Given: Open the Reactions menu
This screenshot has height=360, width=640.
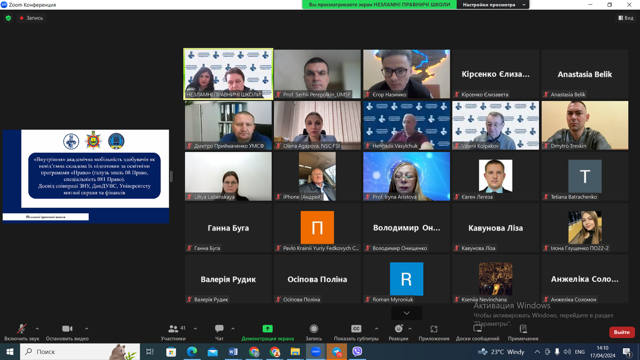Looking at the screenshot, I should click(x=399, y=332).
